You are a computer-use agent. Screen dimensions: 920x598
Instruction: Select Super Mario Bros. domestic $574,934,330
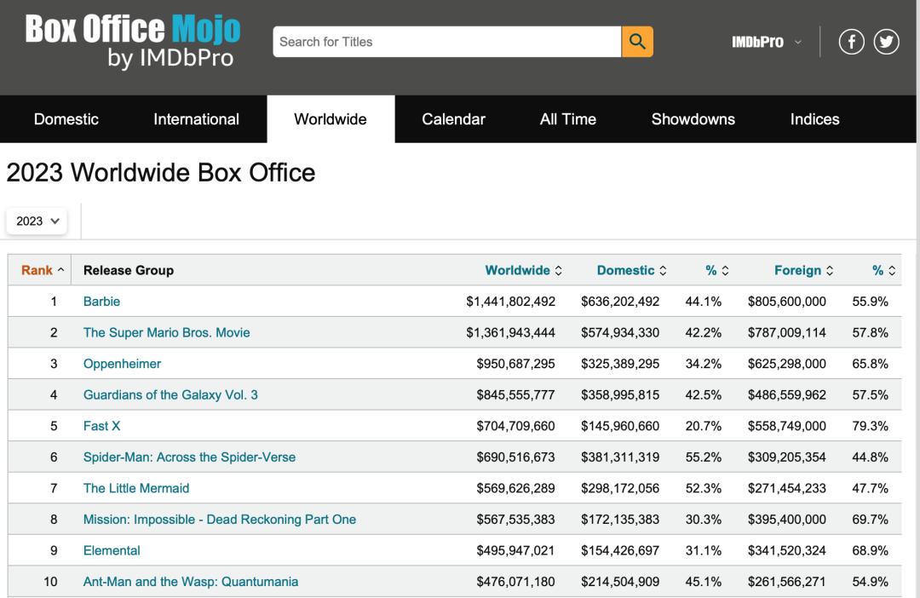[620, 333]
